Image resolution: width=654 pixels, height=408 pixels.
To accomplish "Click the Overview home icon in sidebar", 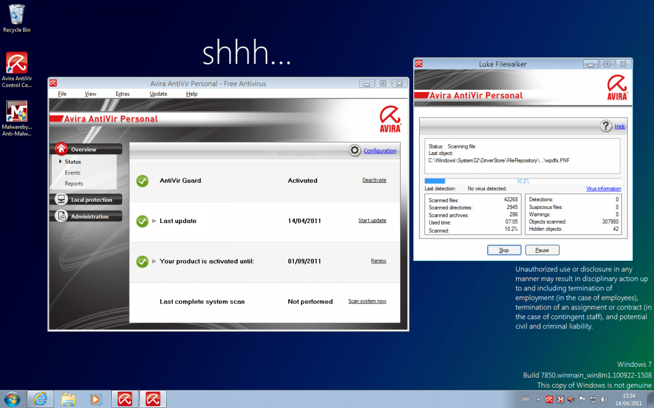I will click(61, 149).
